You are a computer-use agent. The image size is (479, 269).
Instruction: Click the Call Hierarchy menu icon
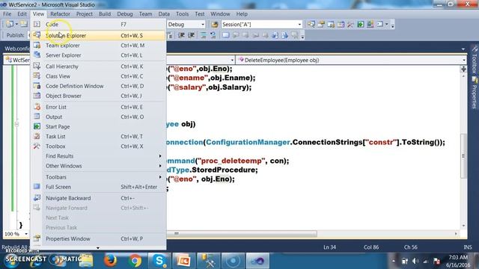coord(37,66)
